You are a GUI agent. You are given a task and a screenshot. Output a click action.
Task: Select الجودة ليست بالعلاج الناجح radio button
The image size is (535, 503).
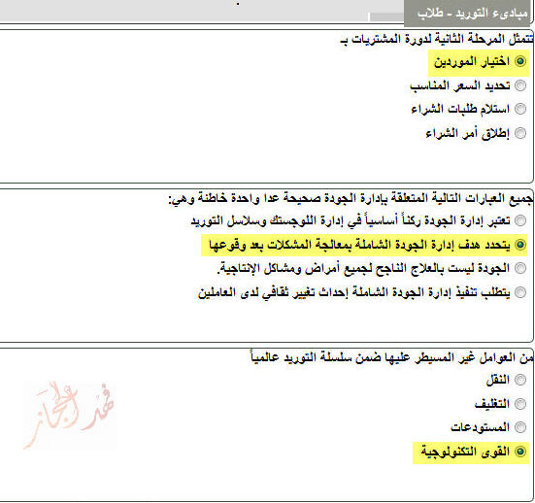tap(520, 268)
